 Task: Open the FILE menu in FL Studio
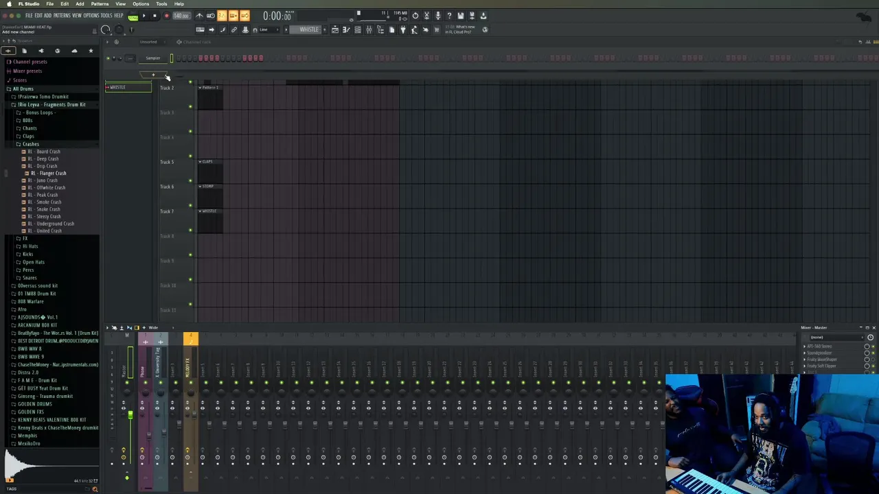(x=29, y=16)
